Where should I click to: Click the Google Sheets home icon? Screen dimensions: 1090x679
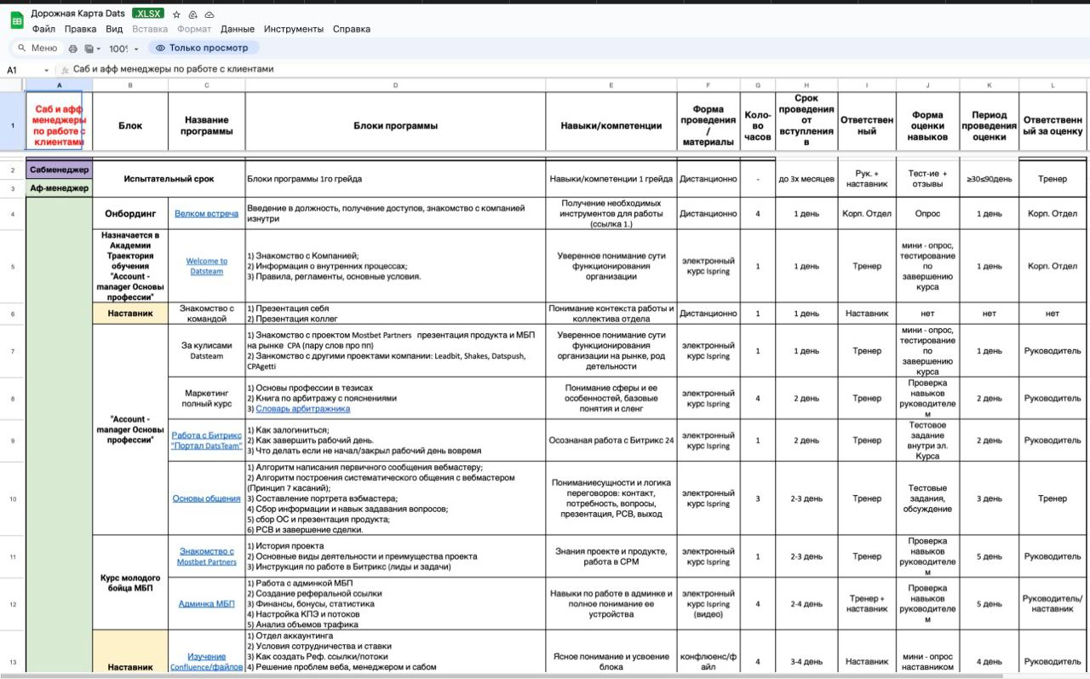click(x=16, y=20)
